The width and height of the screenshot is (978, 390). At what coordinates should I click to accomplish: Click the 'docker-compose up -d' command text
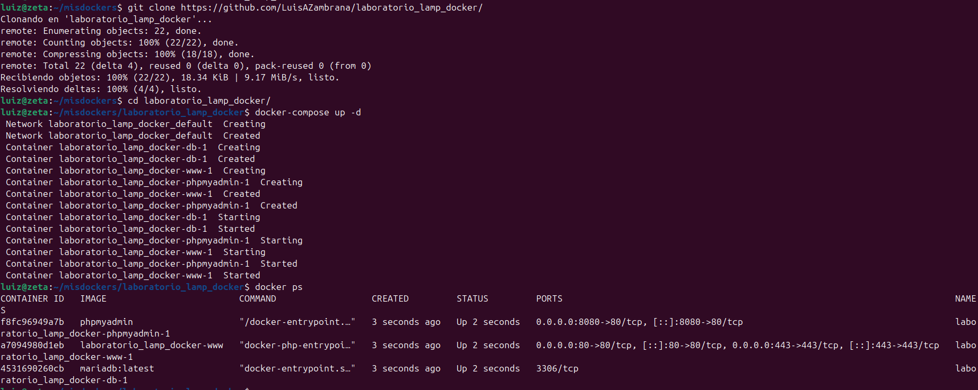[x=308, y=112]
